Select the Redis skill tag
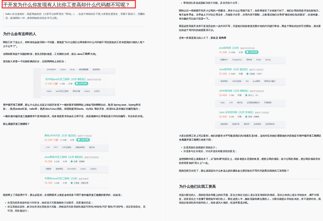 pyautogui.click(x=259, y=60)
